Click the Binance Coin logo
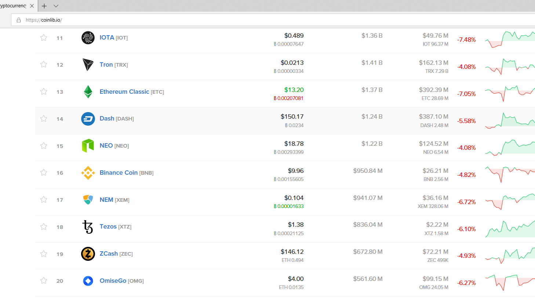 click(88, 173)
